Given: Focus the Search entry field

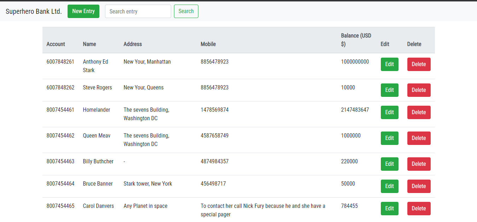Looking at the screenshot, I should click(x=138, y=11).
